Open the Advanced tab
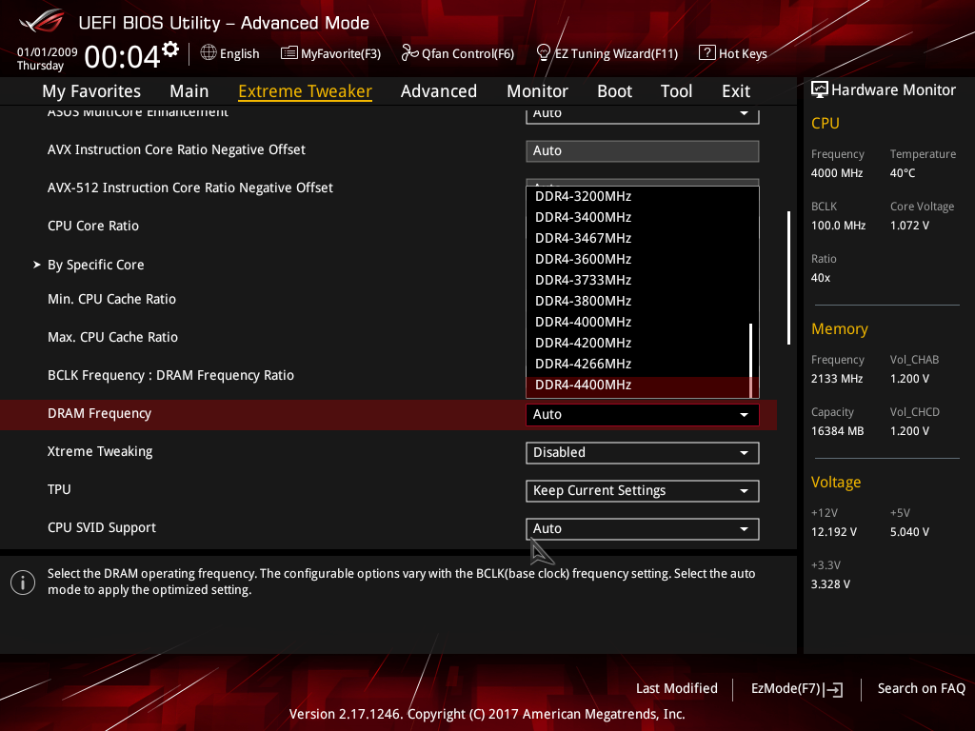Image resolution: width=975 pixels, height=731 pixels. click(439, 91)
